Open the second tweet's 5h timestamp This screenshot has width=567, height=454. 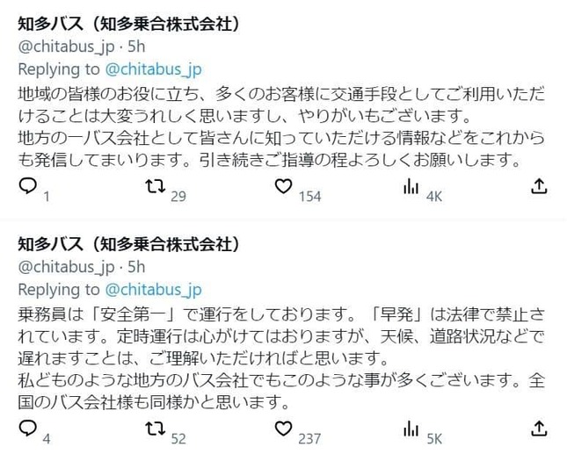point(136,267)
